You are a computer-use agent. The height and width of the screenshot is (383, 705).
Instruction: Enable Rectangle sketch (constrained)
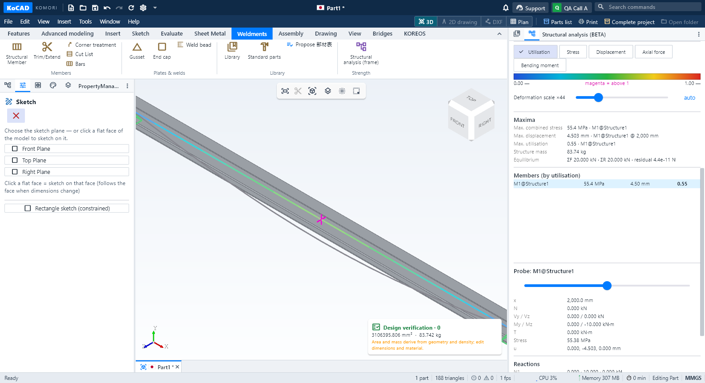pos(67,208)
